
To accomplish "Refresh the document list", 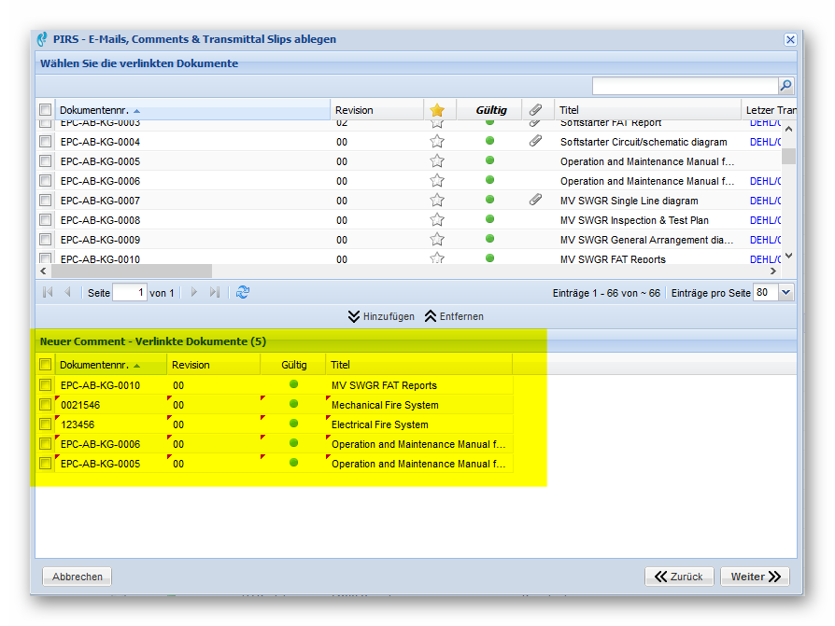I will 243,292.
